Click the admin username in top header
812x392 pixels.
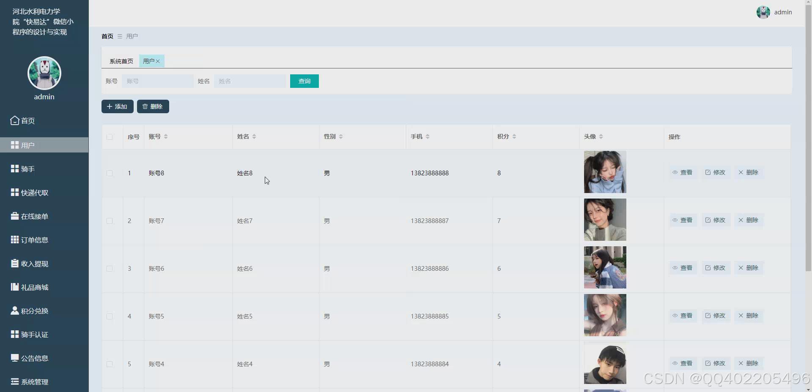coord(783,12)
